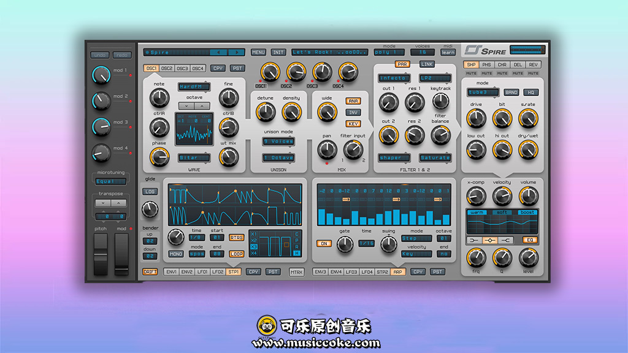Screen dimensions: 628x353
Task: Click the INIT button
Action: 278,52
